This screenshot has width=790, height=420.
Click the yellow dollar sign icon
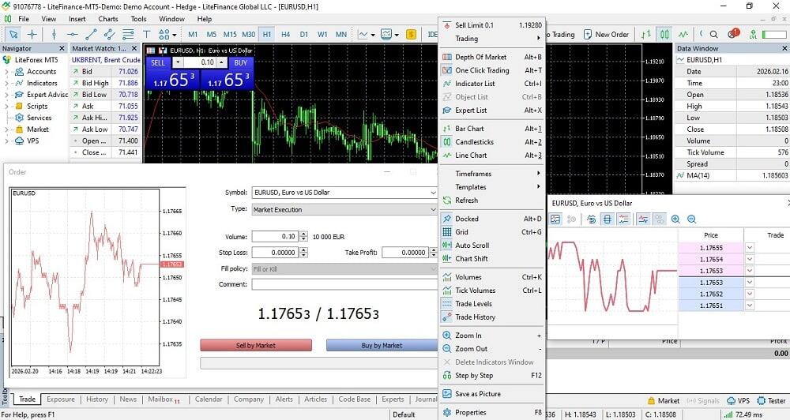411,34
